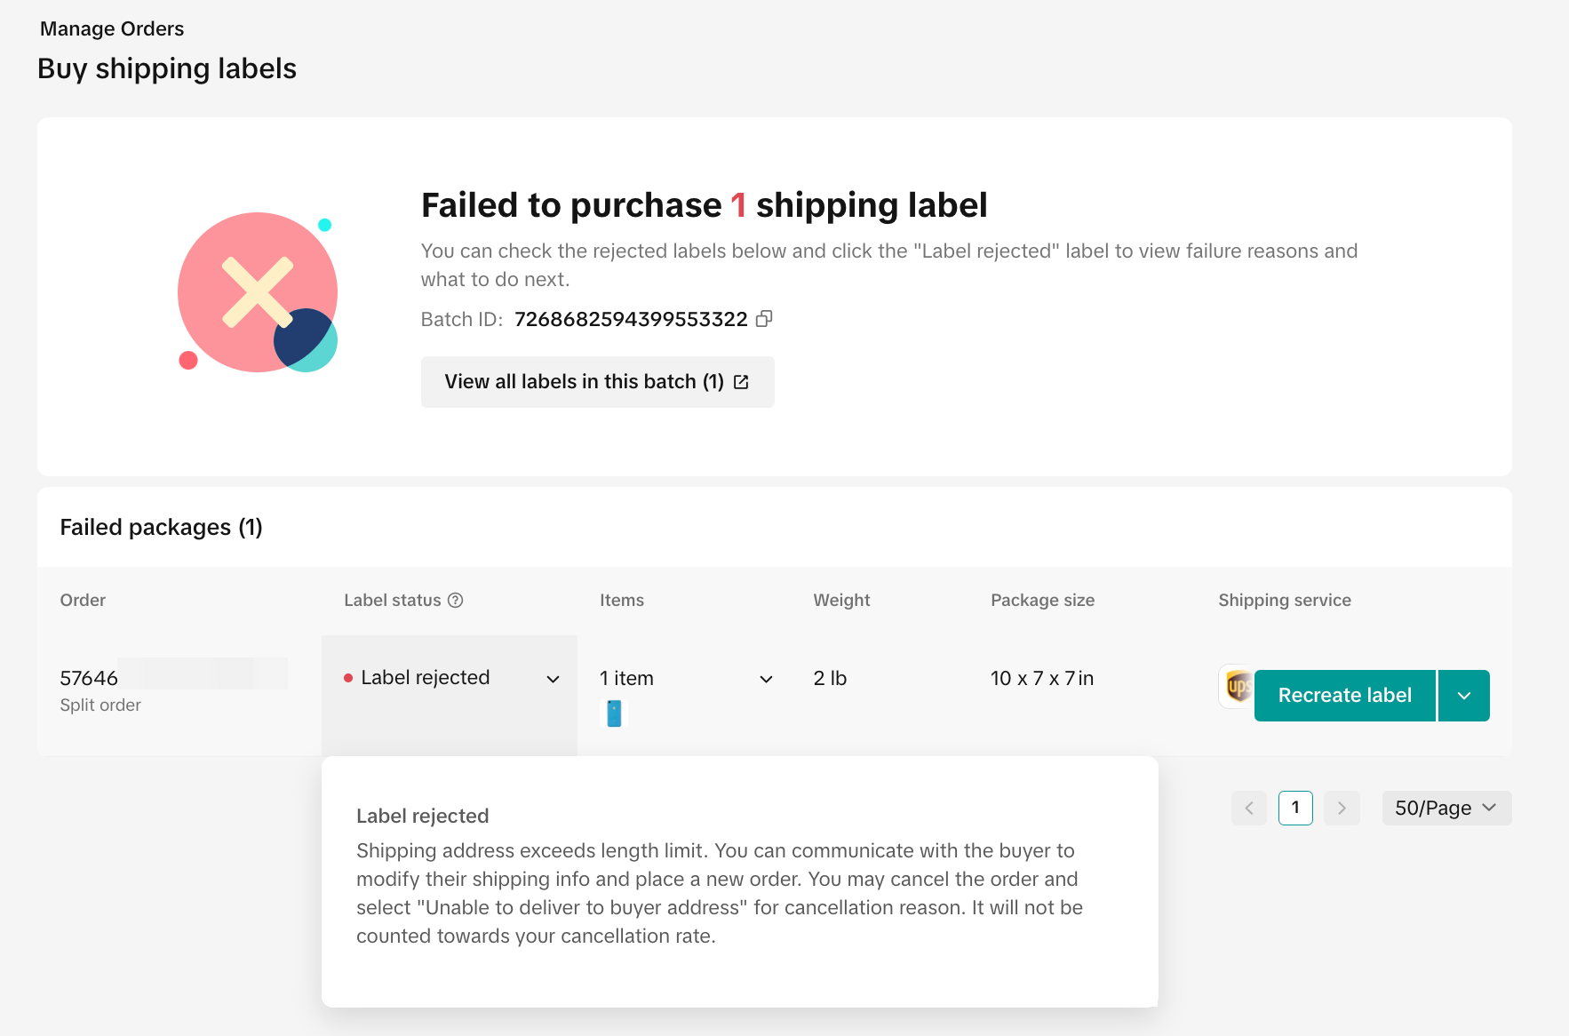The image size is (1569, 1036).
Task: Click the UPS carrier logo
Action: pyautogui.click(x=1237, y=686)
